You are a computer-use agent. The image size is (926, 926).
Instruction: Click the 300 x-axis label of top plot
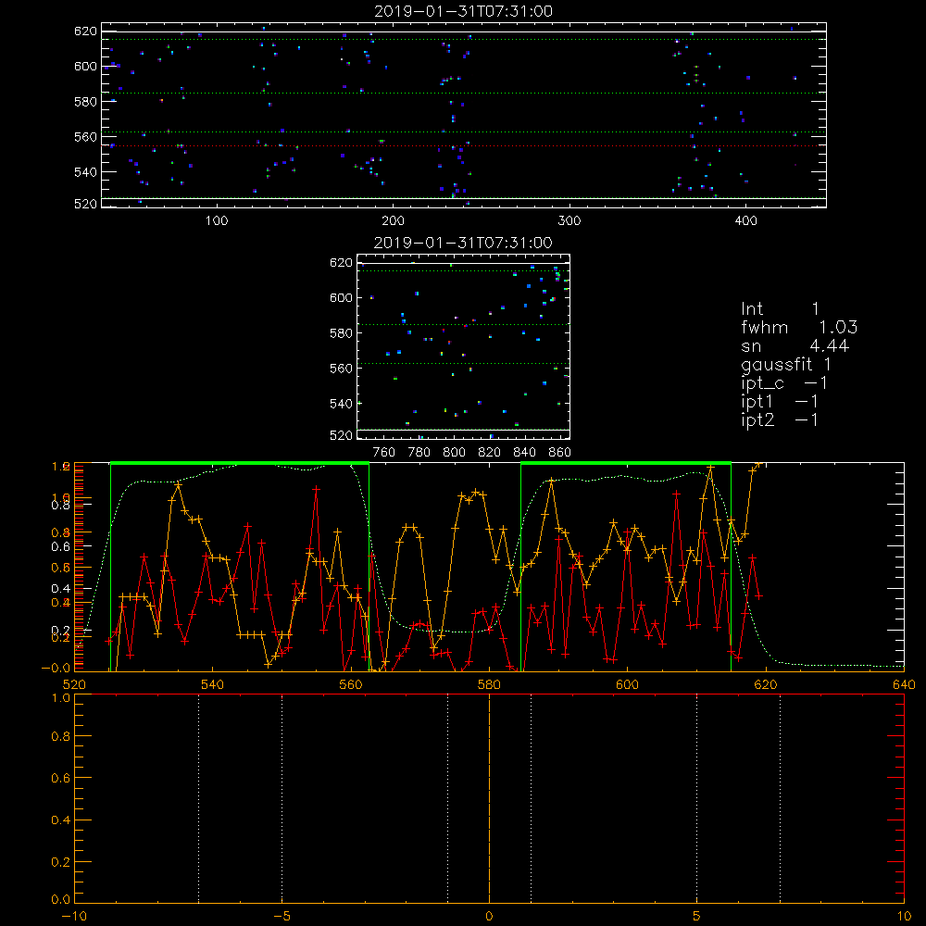pos(569,221)
